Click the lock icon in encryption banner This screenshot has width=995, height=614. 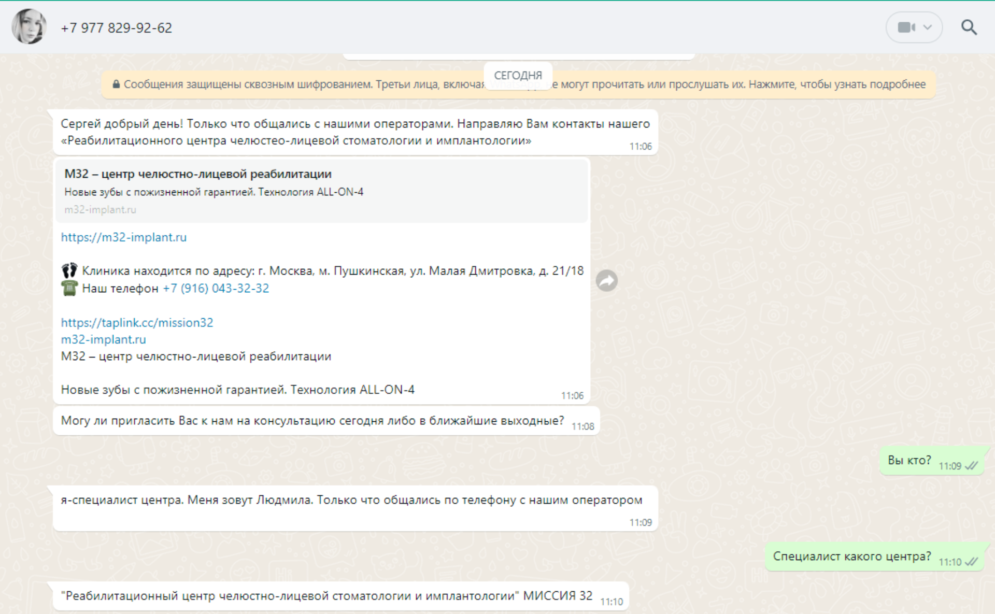[116, 84]
